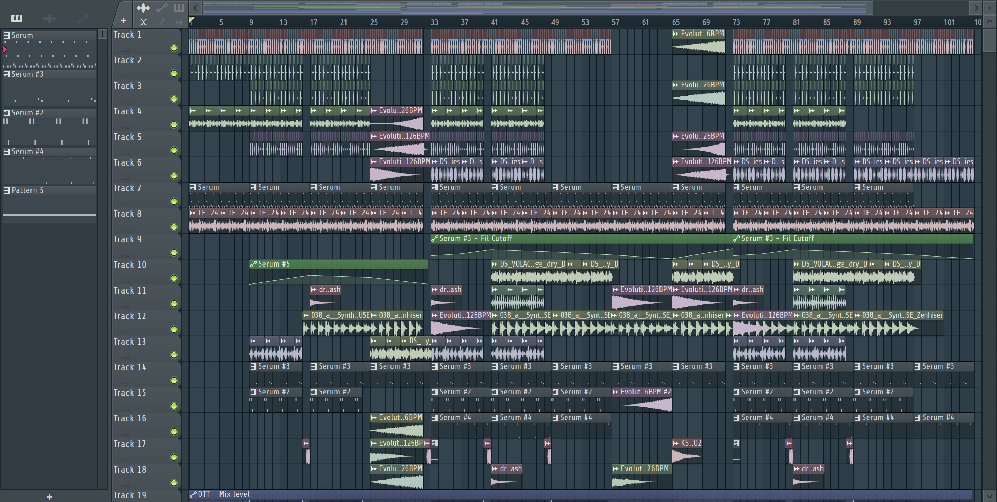Click the plus tab beside clip focus
This screenshot has width=997, height=502.
pyautogui.click(x=124, y=20)
